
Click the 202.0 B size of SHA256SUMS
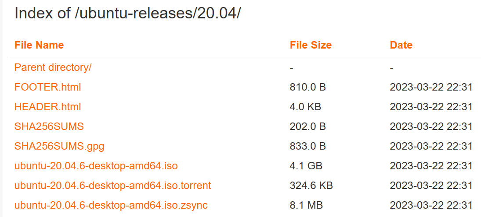click(x=307, y=126)
